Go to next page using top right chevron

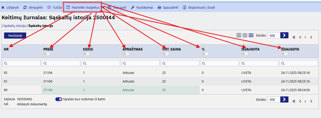(311, 37)
